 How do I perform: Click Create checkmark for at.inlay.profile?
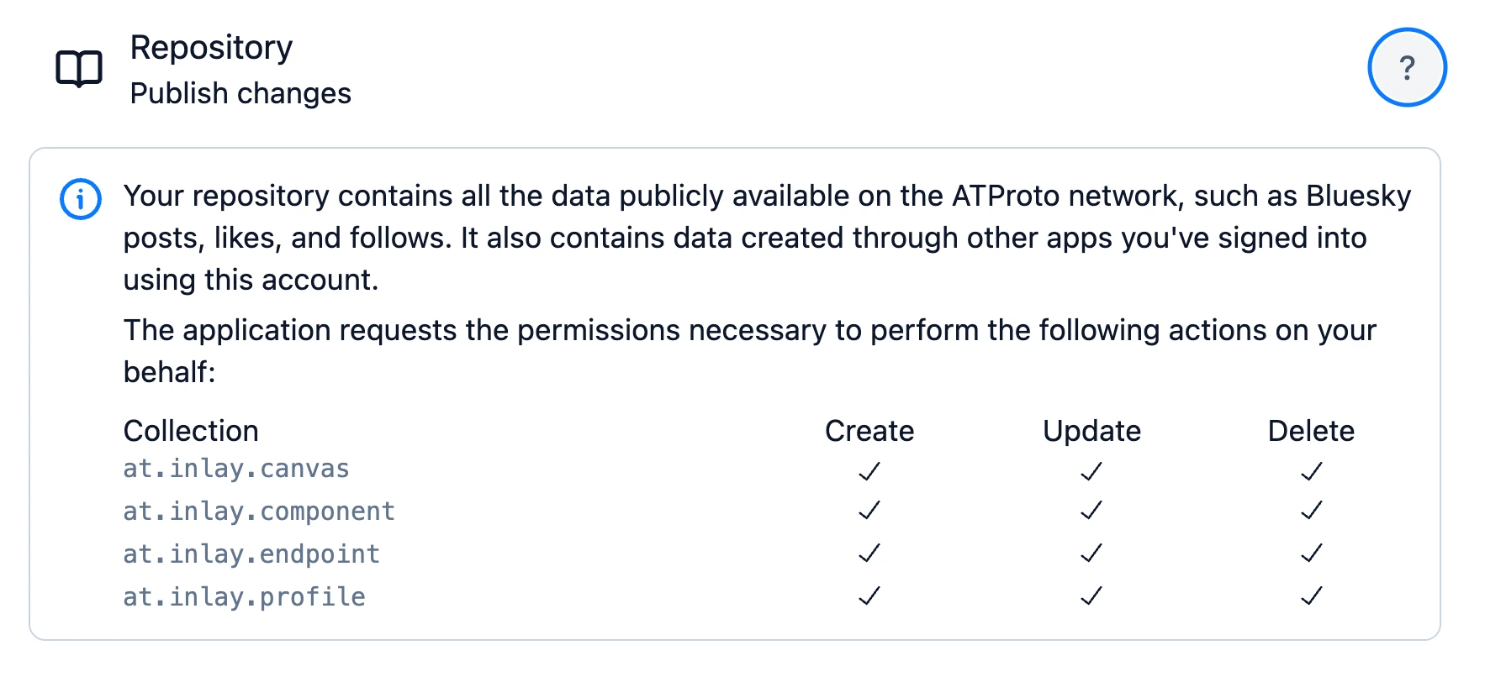869,596
